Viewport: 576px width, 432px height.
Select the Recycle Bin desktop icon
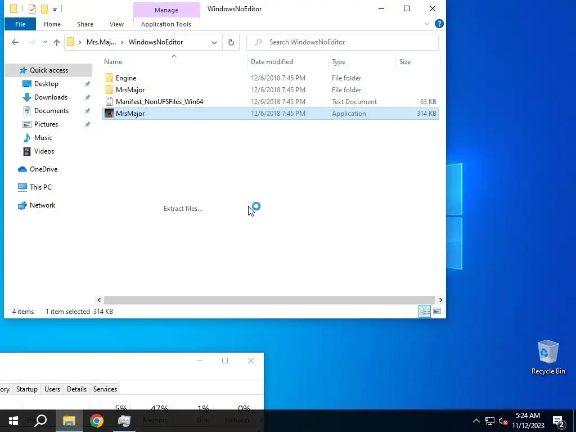tap(548, 357)
